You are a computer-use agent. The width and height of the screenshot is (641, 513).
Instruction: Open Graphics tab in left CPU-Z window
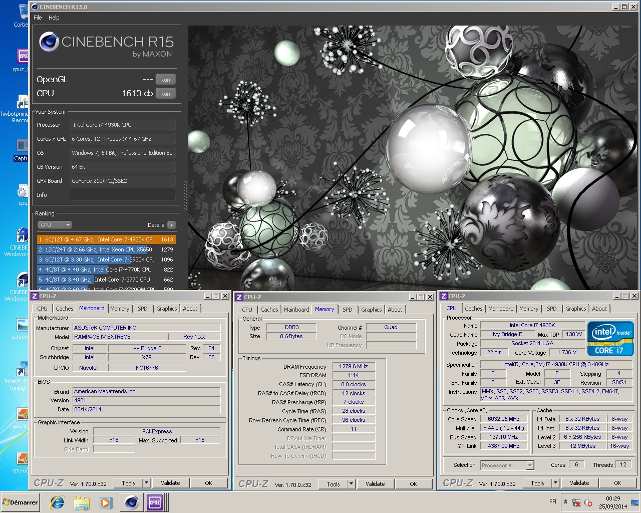tap(167, 309)
